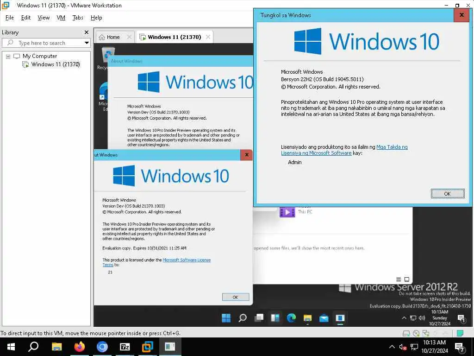The width and height of the screenshot is (474, 356).
Task: Open the Edit menu
Action: coord(26,18)
